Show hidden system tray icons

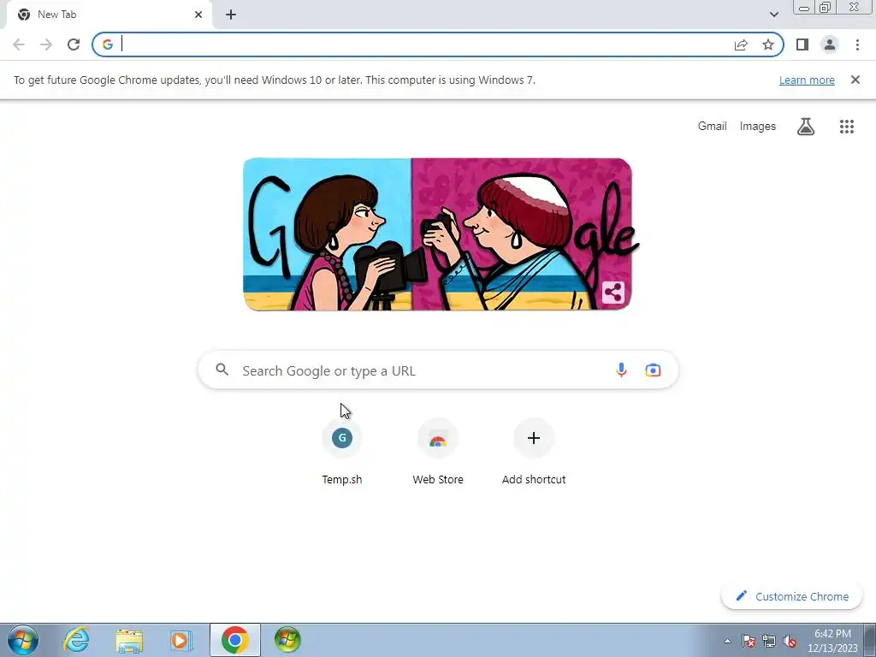coord(727,641)
